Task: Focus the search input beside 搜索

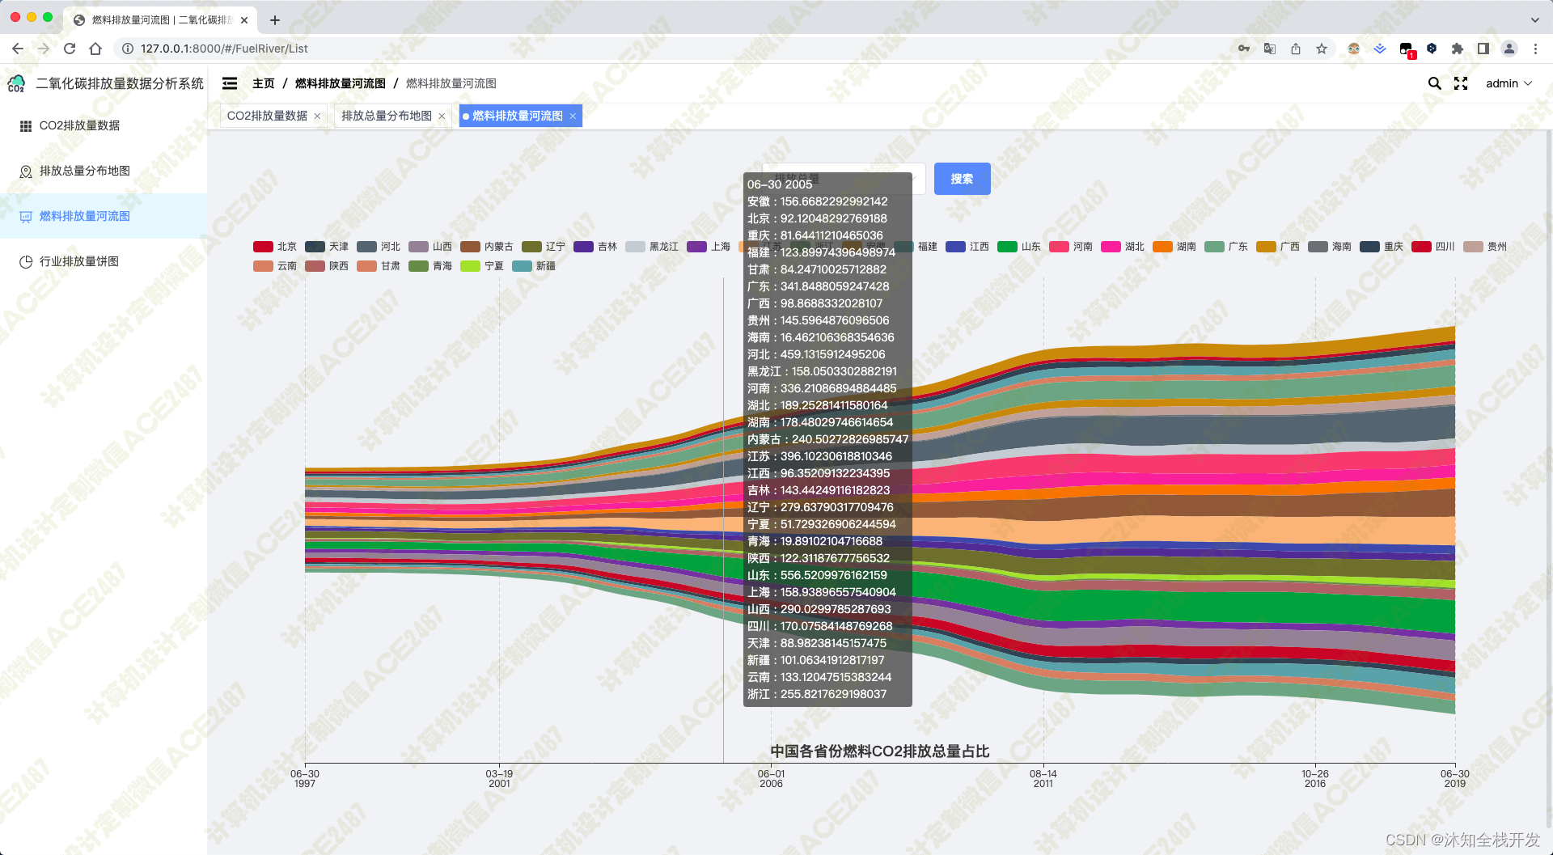Action: 843,179
